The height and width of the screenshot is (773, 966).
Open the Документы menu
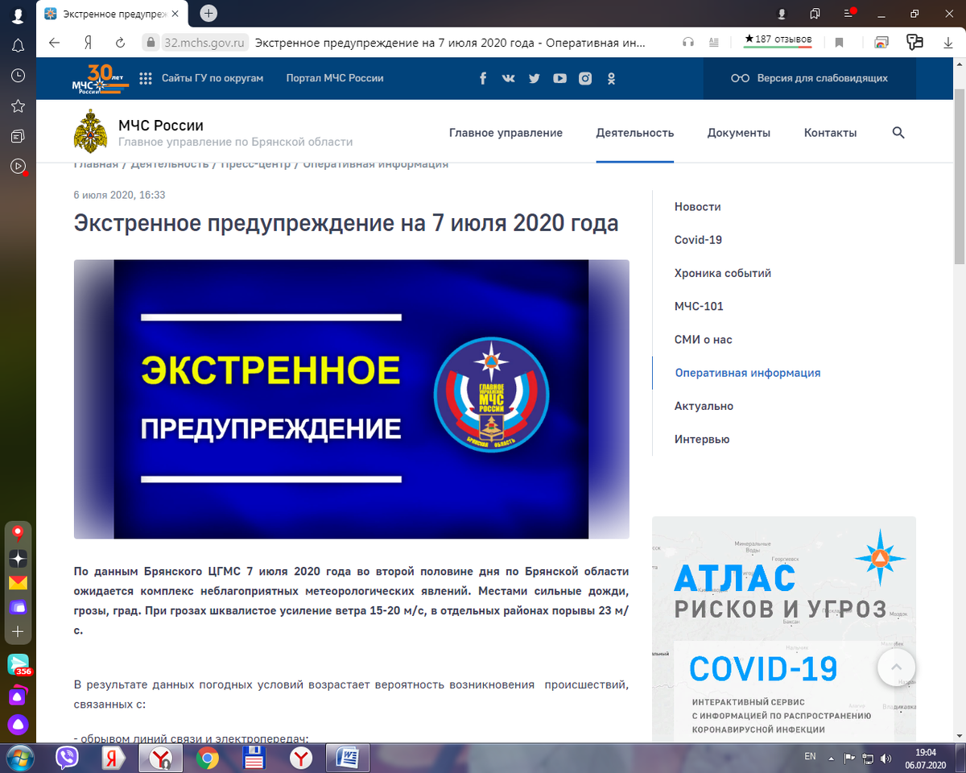pos(739,133)
